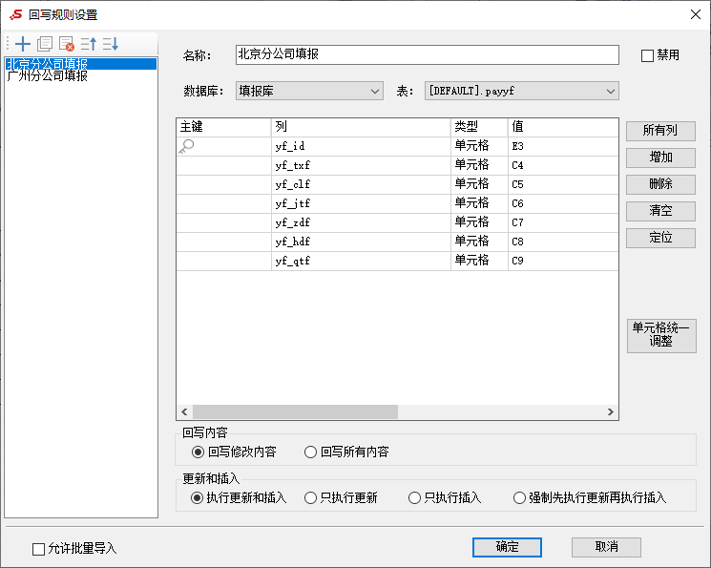
Task: Confirm with the 确定 button
Action: click(507, 547)
